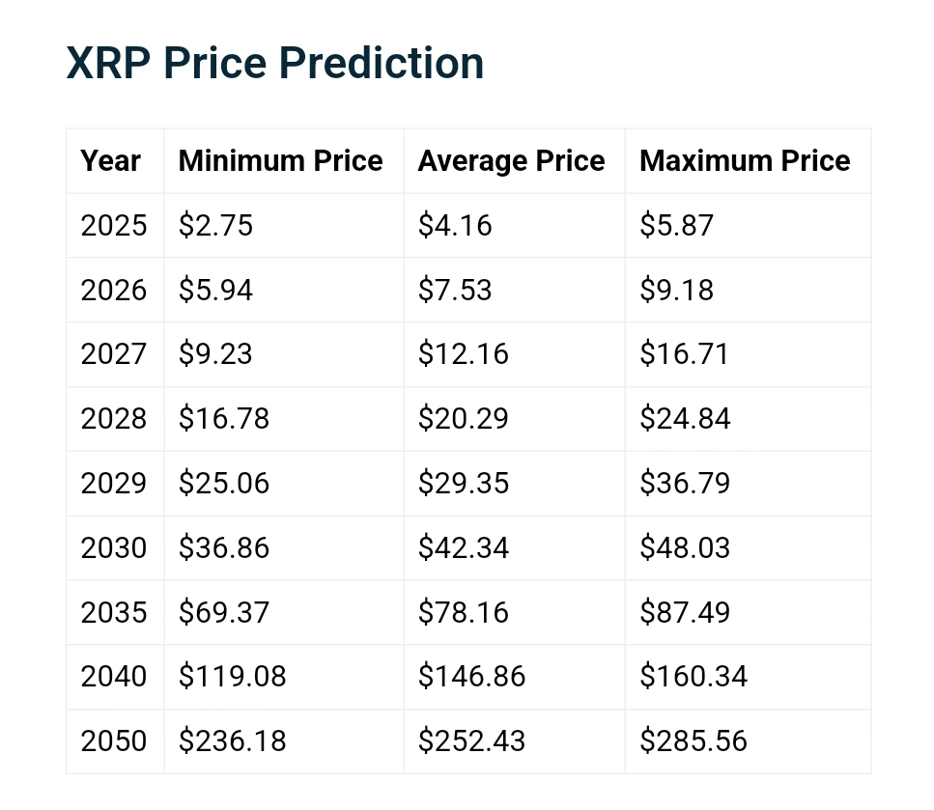
Task: Click the $7.53 average price cell
Action: (455, 290)
